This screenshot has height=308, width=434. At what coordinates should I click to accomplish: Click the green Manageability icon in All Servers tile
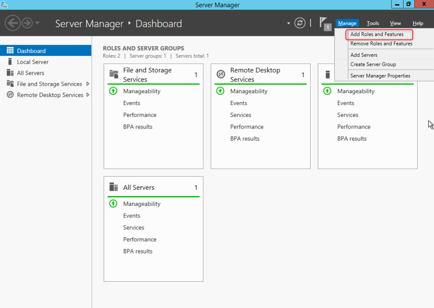(113, 204)
